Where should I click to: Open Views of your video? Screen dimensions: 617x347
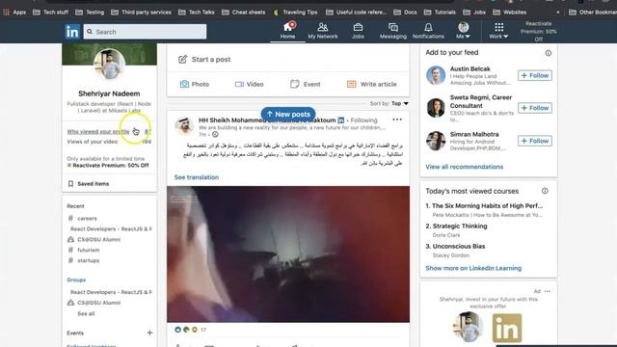(x=93, y=142)
